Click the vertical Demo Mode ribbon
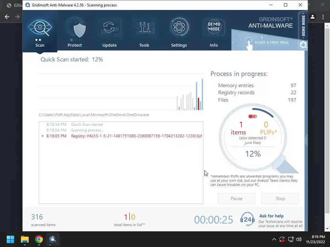Viewport: 330px width, 247px height. [x=303, y=26]
